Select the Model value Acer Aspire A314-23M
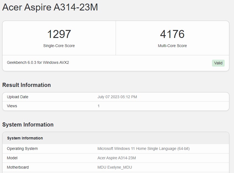The height and width of the screenshot is (173, 234). (x=117, y=158)
